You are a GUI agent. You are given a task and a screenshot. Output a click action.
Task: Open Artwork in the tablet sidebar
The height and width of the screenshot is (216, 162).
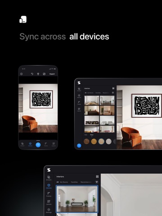pyautogui.click(x=79, y=90)
